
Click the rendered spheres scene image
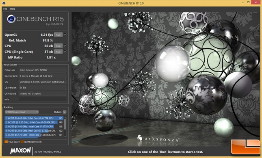tap(166, 79)
